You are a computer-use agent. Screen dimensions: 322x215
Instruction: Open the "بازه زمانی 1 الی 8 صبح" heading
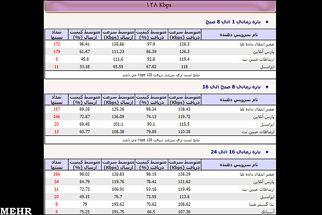point(233,22)
